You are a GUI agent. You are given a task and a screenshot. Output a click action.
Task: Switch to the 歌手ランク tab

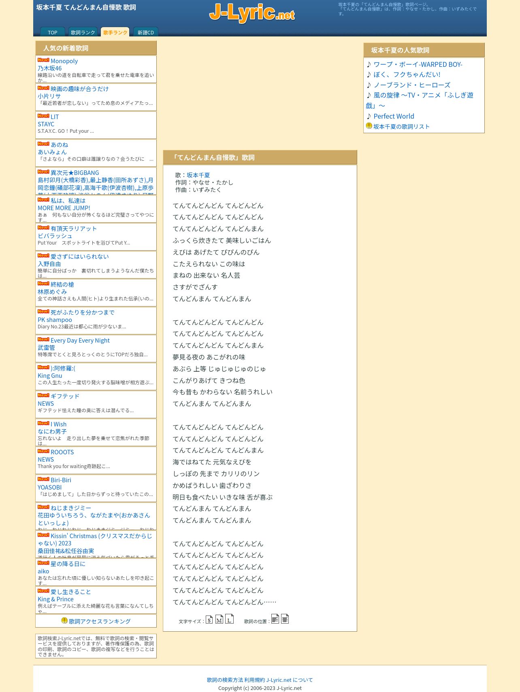115,32
